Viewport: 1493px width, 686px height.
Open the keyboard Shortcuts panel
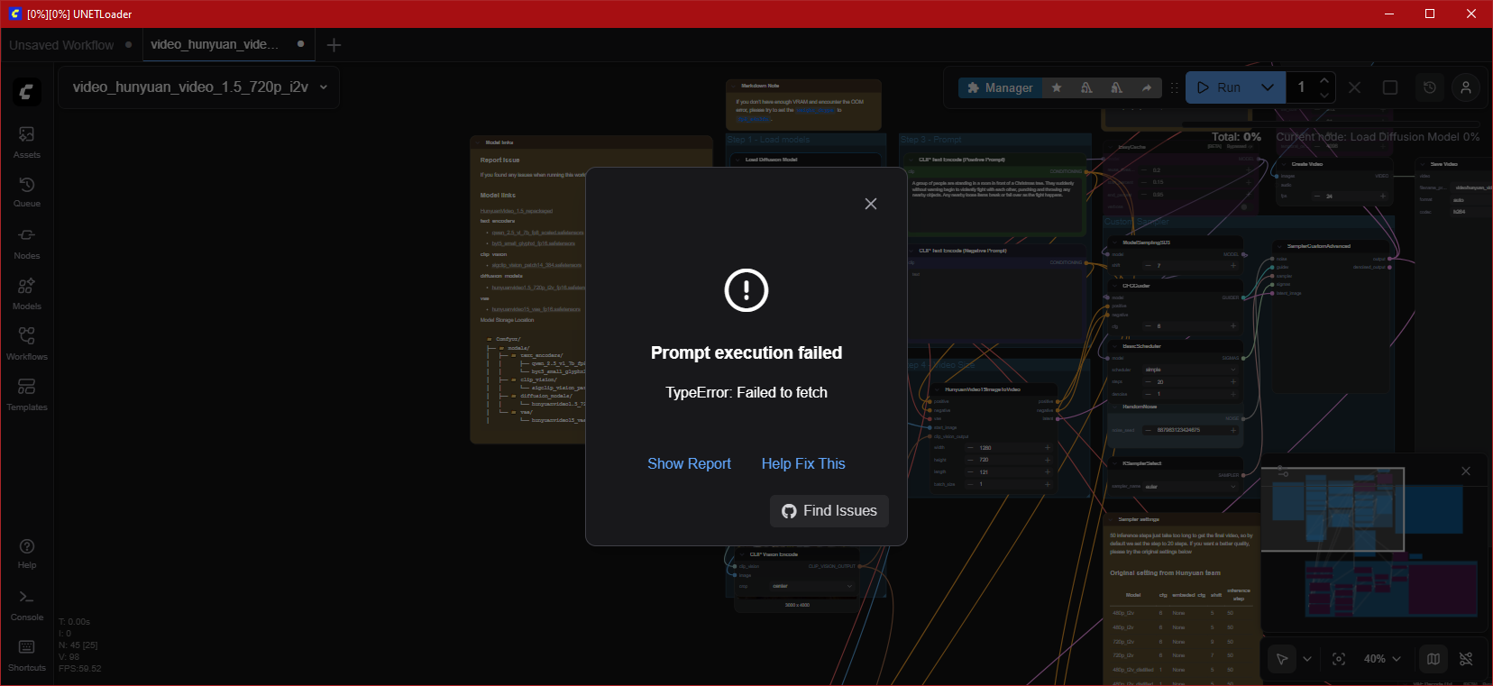27,656
